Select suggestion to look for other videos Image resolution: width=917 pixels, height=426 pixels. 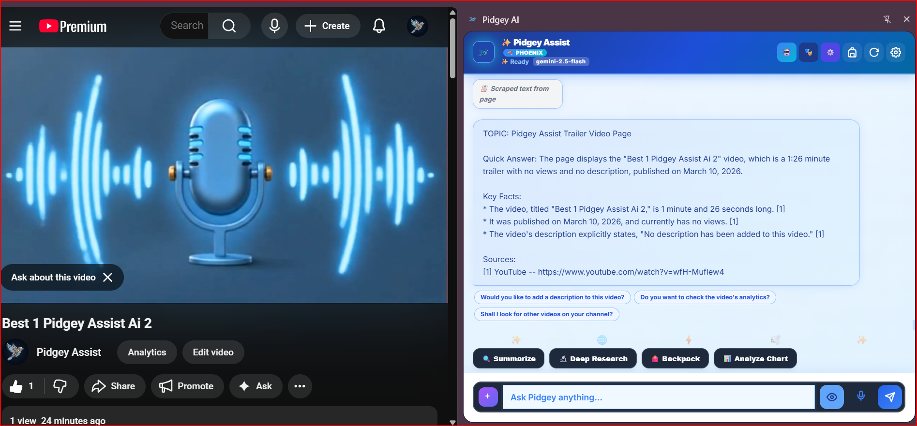click(546, 314)
